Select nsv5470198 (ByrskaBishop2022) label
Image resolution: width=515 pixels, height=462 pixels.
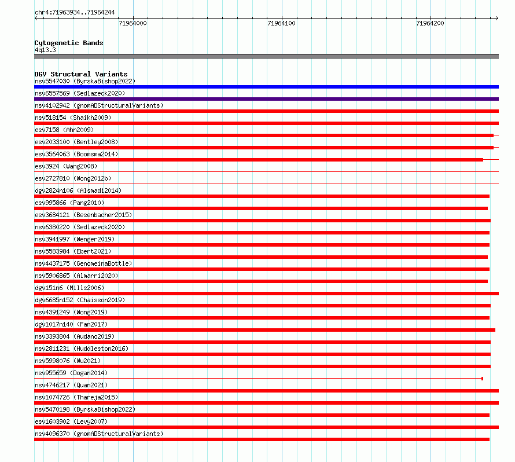pyautogui.click(x=85, y=409)
